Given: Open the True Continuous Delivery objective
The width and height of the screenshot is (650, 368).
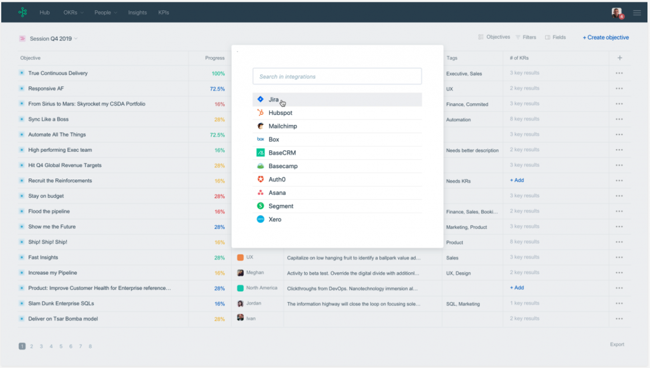Looking at the screenshot, I should point(58,73).
